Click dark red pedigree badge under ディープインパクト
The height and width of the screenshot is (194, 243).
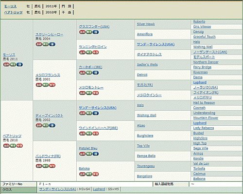[x=39, y=125]
